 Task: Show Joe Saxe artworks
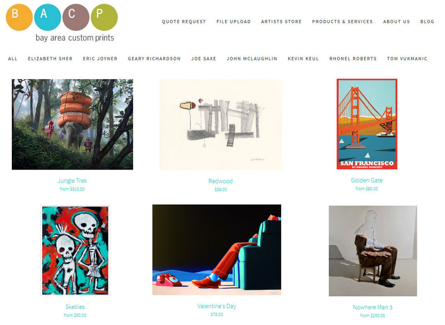coord(203,59)
